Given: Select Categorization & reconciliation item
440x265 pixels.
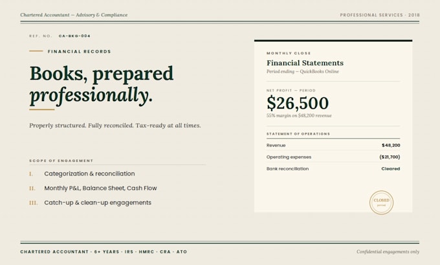Looking at the screenshot, I should tap(89, 174).
